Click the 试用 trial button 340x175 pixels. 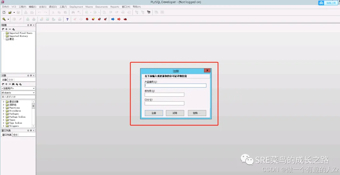point(175,113)
